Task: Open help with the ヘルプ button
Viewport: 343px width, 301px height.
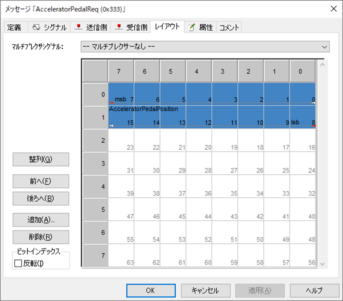Action: 314,290
